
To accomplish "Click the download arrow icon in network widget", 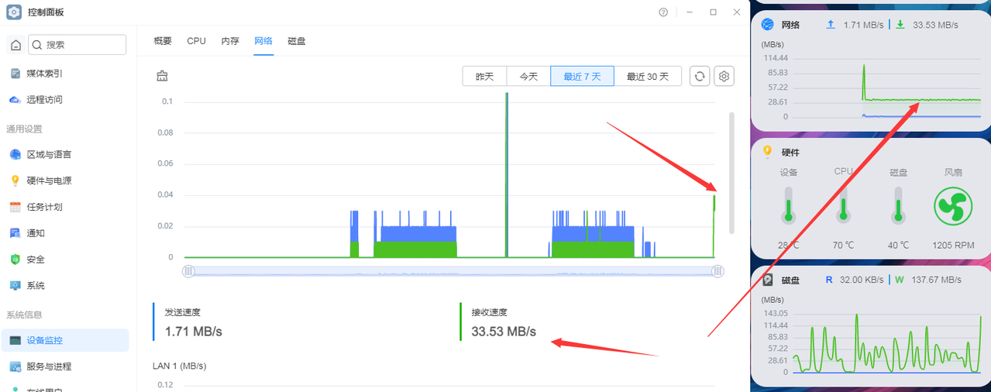I will tap(900, 25).
